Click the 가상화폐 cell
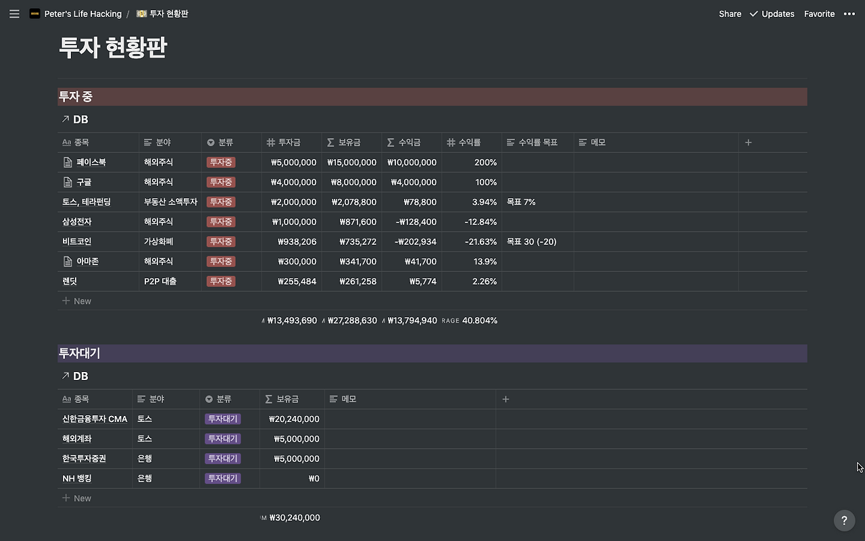Screen dimensions: 865x541 [x=170, y=241]
